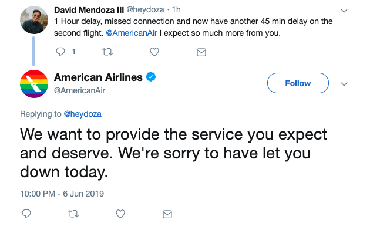370x230 pixels.
Task: Retweet the American Airlines reply
Action: click(x=73, y=214)
